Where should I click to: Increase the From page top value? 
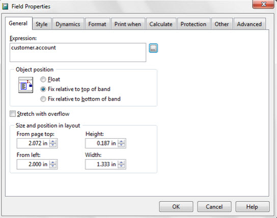pyautogui.click(x=53, y=141)
